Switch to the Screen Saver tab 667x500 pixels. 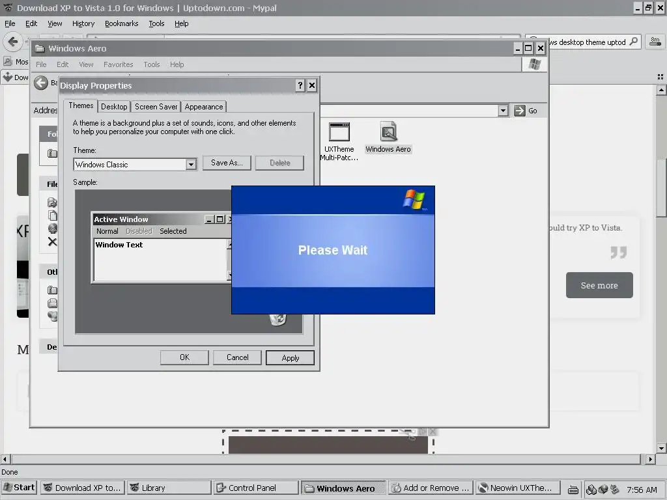pyautogui.click(x=156, y=107)
